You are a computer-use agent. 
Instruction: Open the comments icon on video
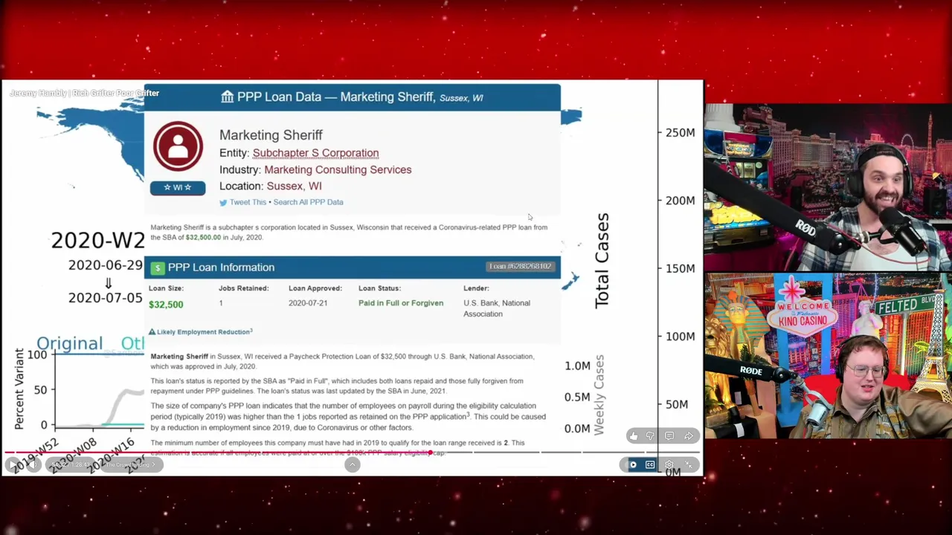click(669, 436)
